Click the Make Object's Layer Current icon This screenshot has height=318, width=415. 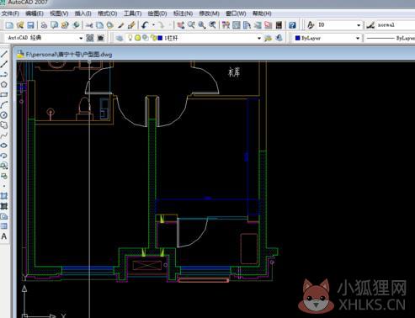pos(269,38)
